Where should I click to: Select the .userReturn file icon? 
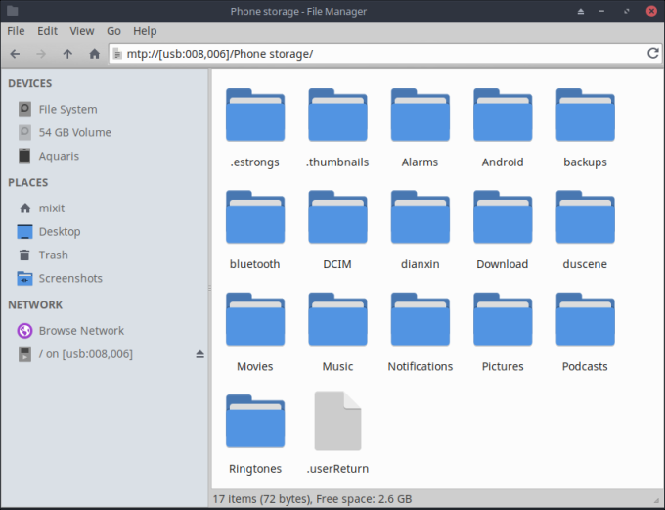coord(337,421)
